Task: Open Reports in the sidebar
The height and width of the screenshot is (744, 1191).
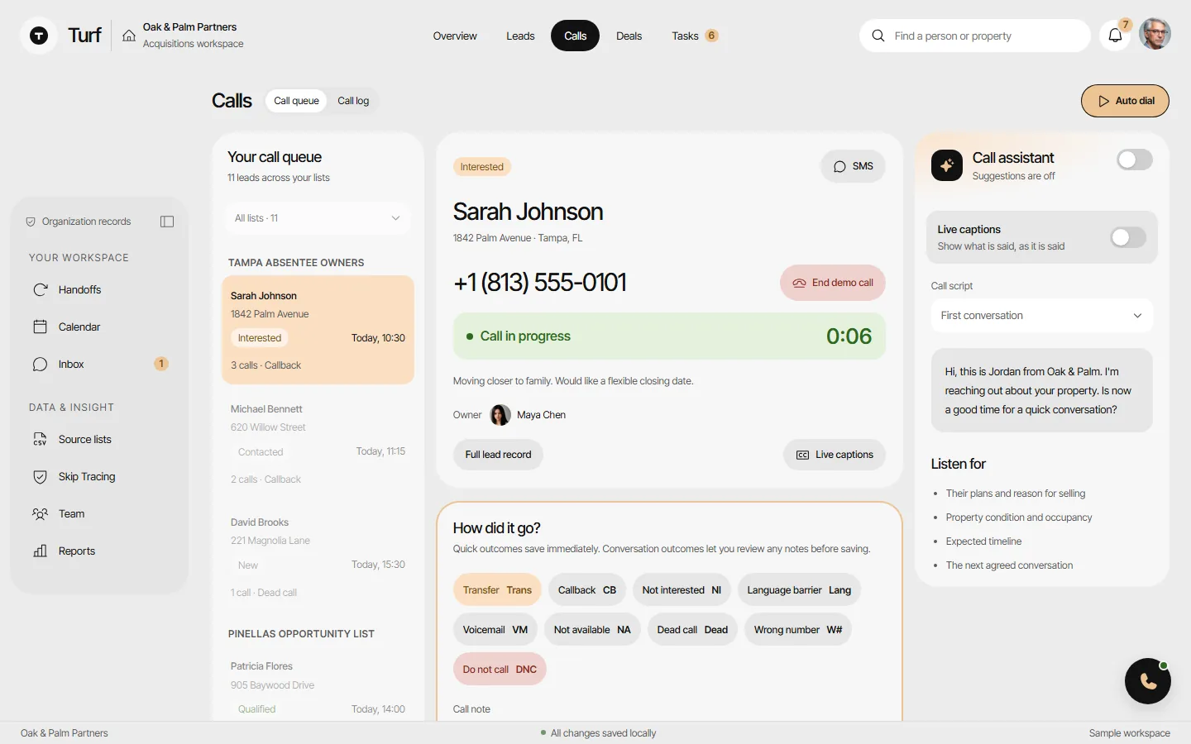Action: tap(99, 551)
